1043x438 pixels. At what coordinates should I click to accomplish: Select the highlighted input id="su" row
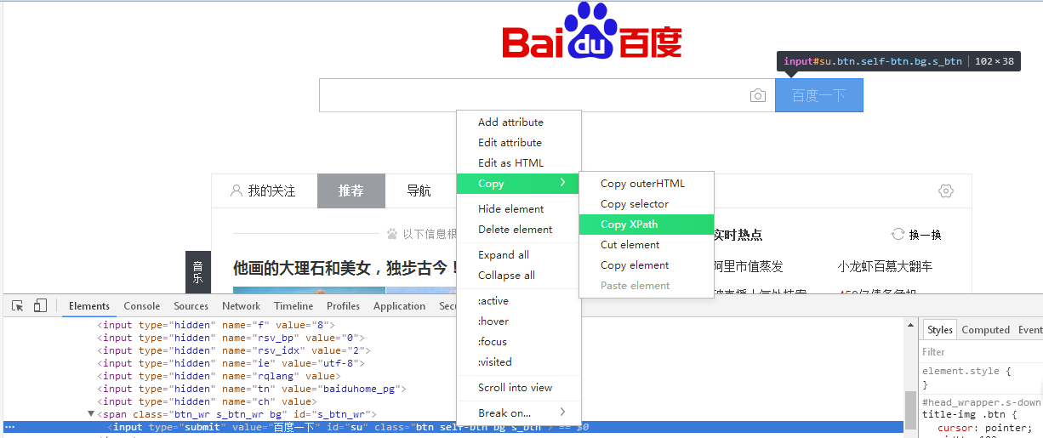pyautogui.click(x=453, y=427)
